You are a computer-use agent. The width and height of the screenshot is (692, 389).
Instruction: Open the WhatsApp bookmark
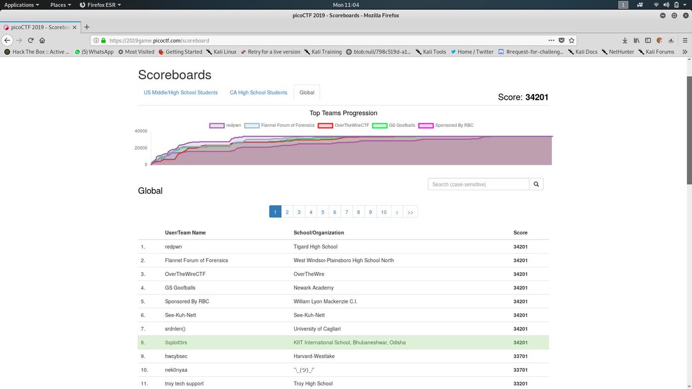coord(93,52)
